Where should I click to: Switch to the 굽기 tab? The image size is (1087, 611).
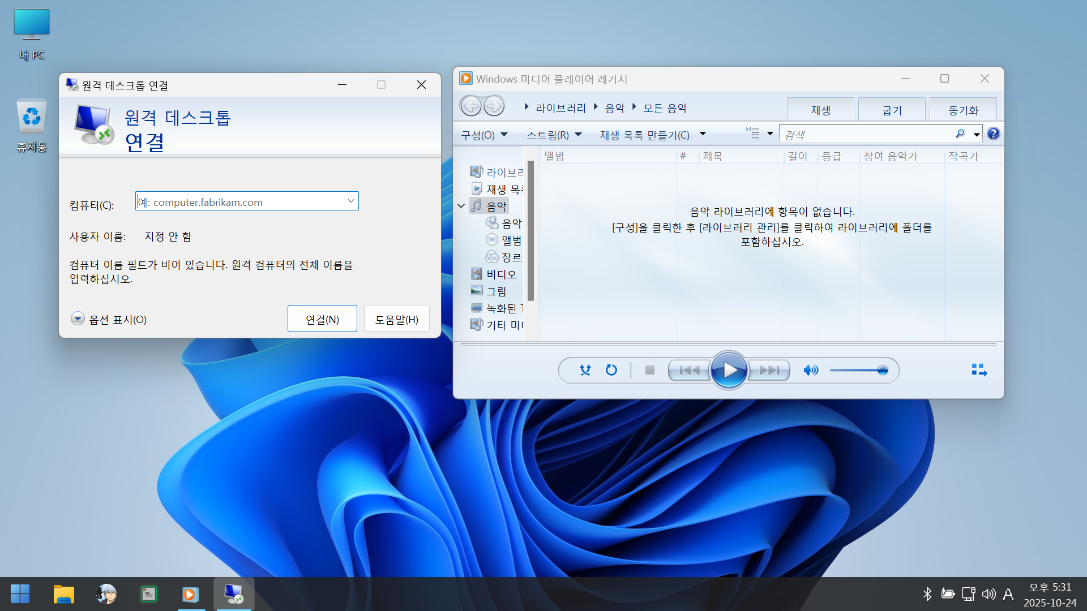coord(892,110)
